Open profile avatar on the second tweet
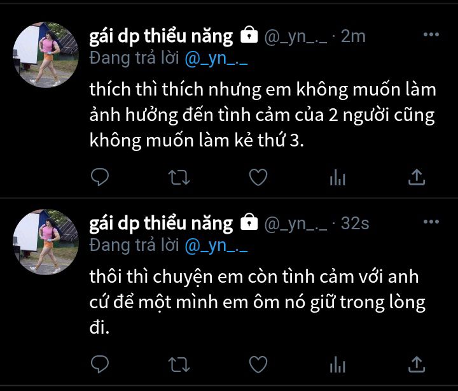The image size is (458, 391). coord(46,242)
